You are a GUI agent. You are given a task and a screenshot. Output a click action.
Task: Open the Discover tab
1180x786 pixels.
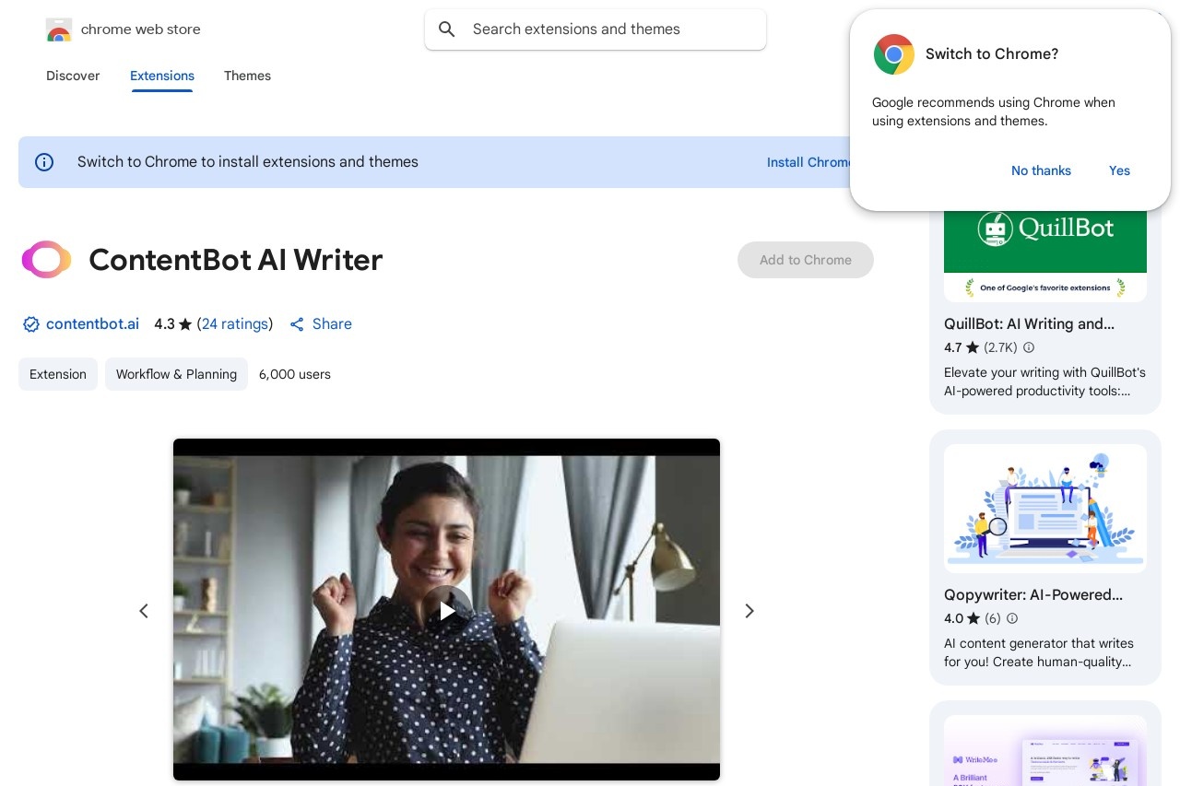pos(73,76)
